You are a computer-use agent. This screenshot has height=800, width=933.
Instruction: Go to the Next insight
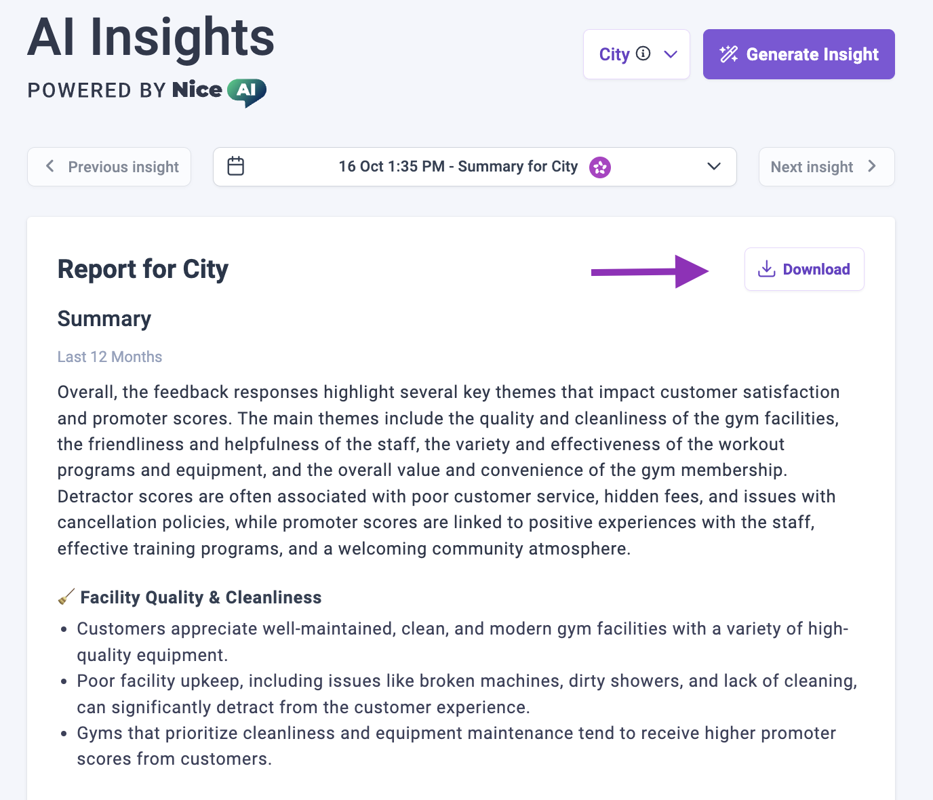pos(827,167)
